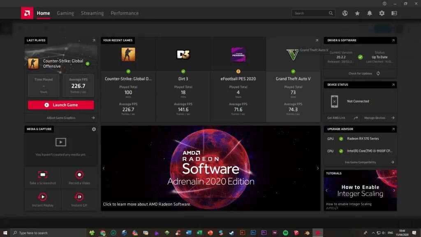This screenshot has width=421, height=237.
Task: Expand Your Recent Games panel
Action: click(317, 41)
